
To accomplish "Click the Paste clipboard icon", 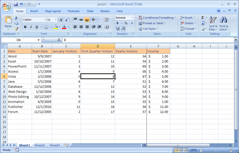I will [8, 20].
